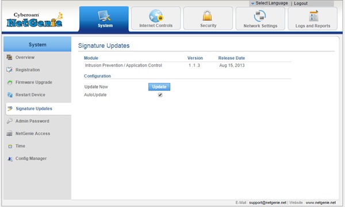
Task: Open Config Manager
Action: [x=31, y=158]
